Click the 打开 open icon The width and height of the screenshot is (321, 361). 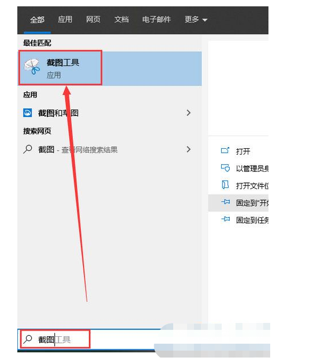point(225,151)
